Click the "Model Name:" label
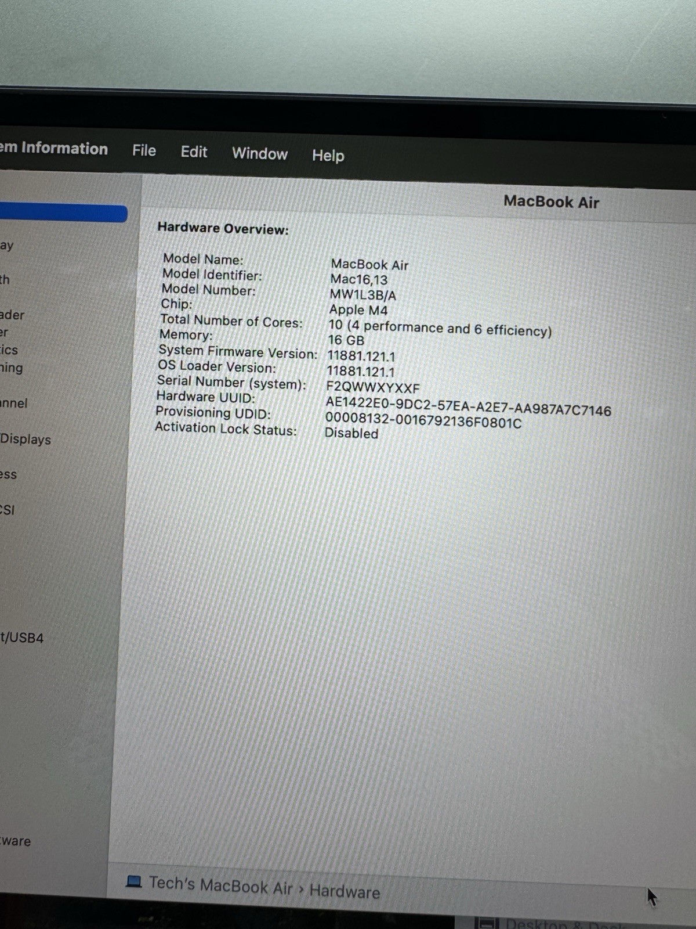Screen dimensions: 696x929 pyautogui.click(x=203, y=259)
